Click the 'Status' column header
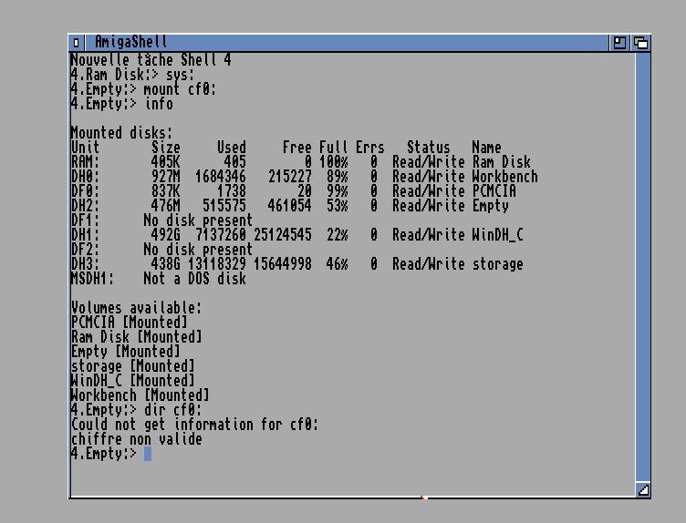686x523 pixels. [x=429, y=148]
